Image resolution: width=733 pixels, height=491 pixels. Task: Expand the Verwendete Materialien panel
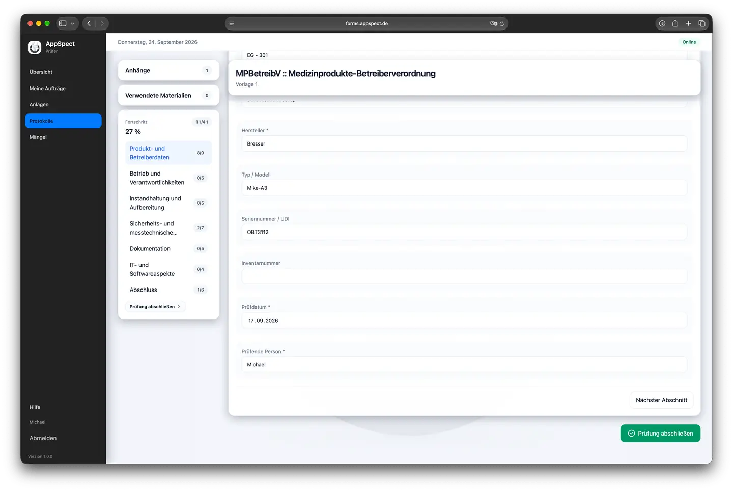click(x=168, y=95)
